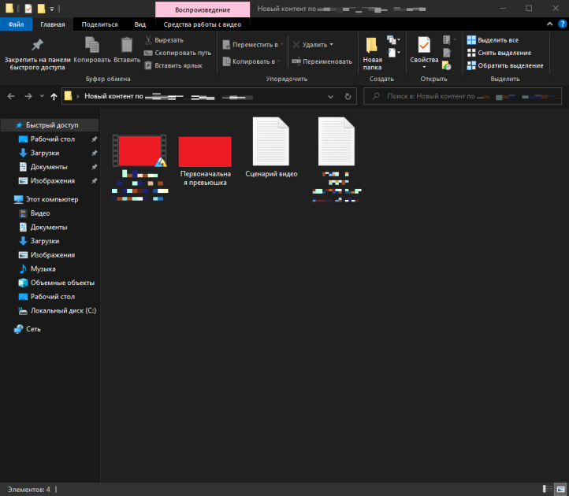Click the Копировать clipboard icon
This screenshot has height=496, width=569.
pyautogui.click(x=92, y=50)
